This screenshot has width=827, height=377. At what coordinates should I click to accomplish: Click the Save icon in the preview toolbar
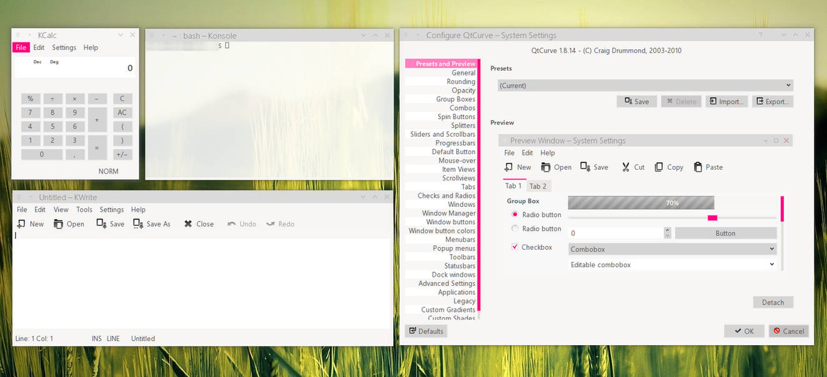pyautogui.click(x=585, y=167)
